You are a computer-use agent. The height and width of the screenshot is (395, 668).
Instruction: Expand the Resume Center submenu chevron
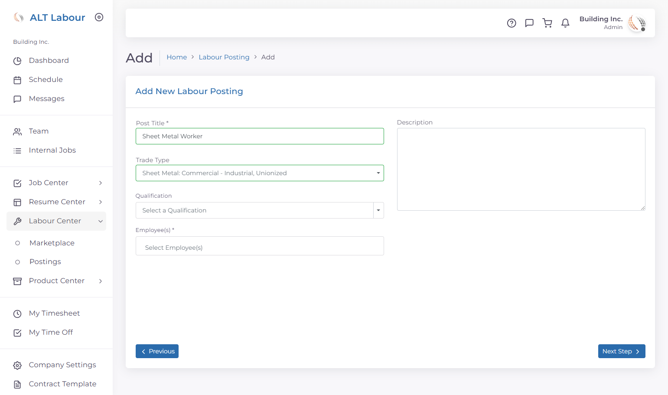[101, 202]
